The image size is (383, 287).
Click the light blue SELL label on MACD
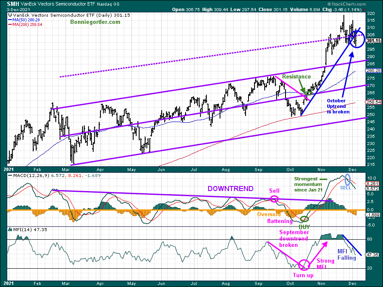pos(346,188)
